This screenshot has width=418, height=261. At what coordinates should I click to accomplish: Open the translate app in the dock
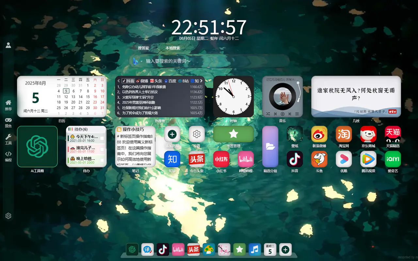point(148,250)
